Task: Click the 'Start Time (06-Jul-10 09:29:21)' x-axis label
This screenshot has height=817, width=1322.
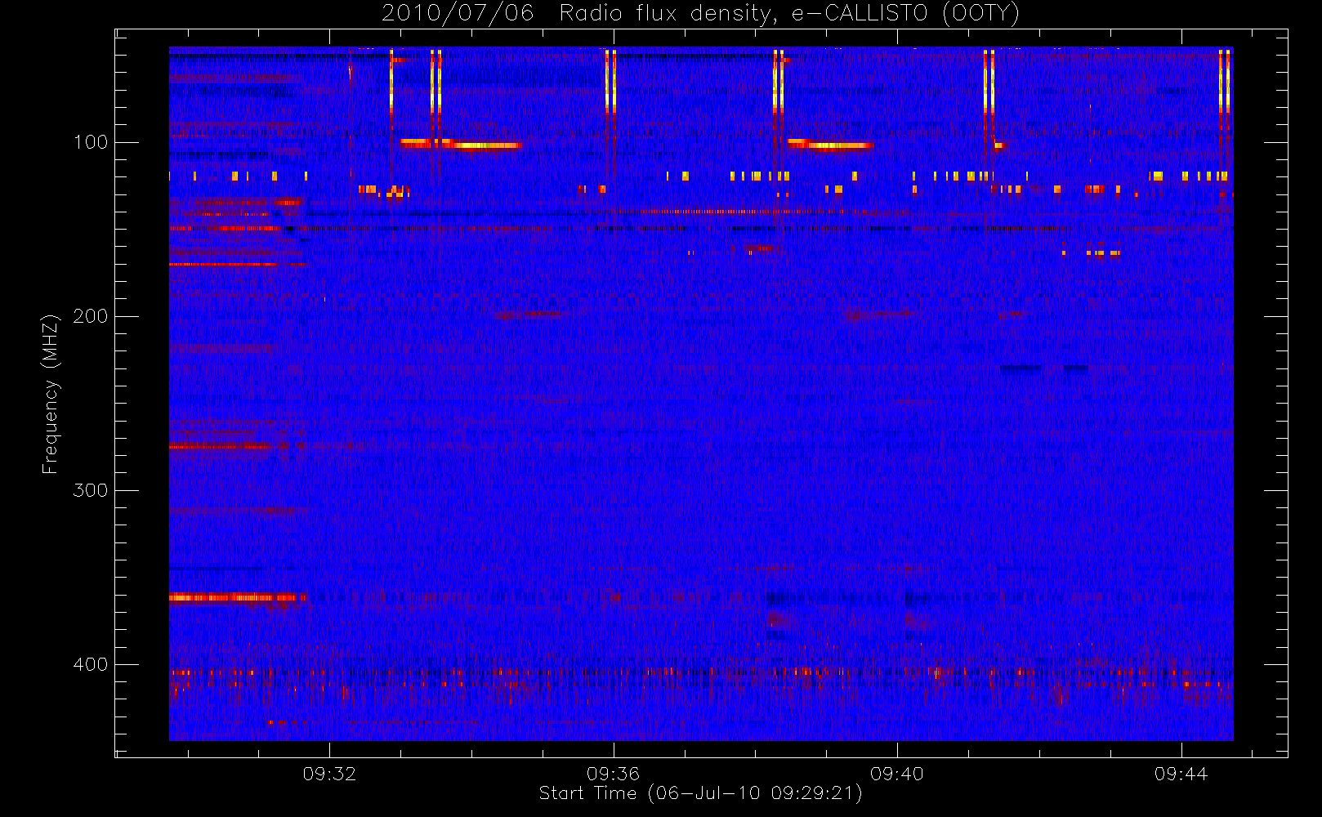Action: (x=701, y=793)
